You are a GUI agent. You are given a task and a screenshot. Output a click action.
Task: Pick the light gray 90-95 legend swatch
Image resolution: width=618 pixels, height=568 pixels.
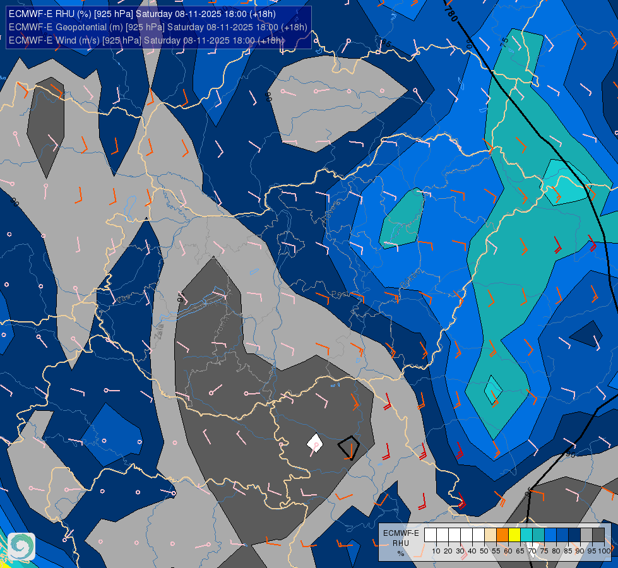click(586, 535)
